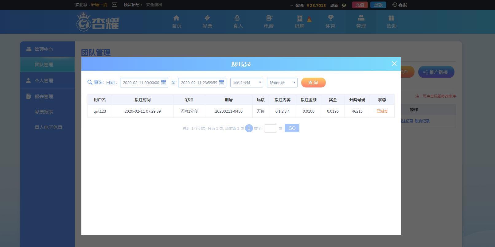The image size is (495, 247).
Task: Click the 奖金 column header
Action: 333,100
